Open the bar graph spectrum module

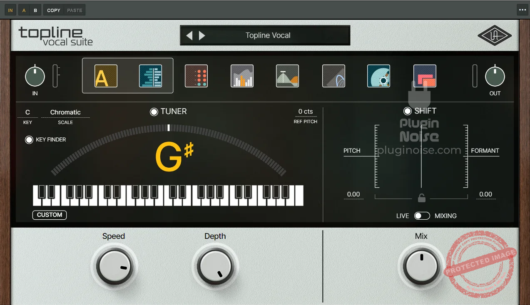(x=242, y=76)
